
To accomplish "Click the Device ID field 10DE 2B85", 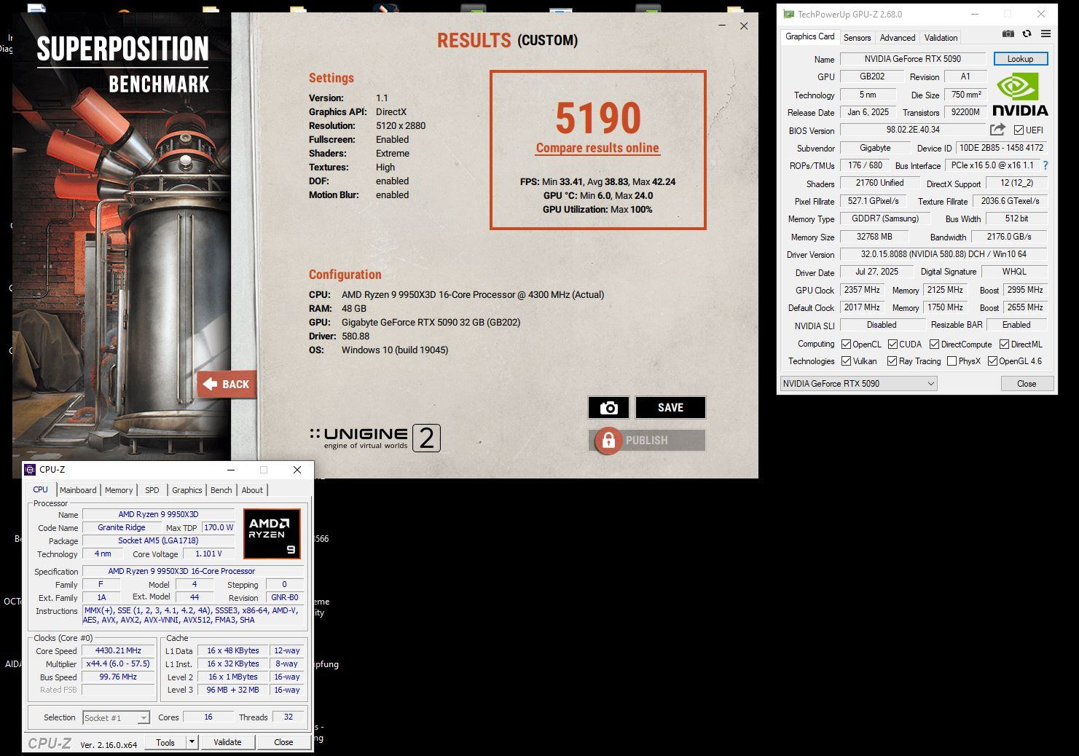I will tap(1000, 148).
